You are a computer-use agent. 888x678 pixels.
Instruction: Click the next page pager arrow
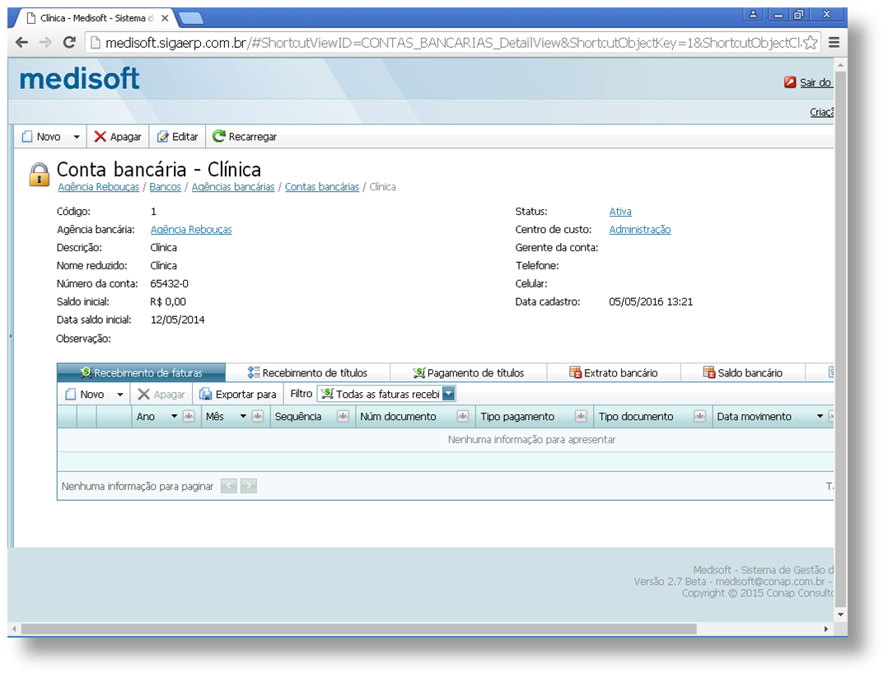pyautogui.click(x=249, y=486)
